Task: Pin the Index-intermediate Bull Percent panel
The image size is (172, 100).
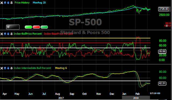Action: [x=11, y=68]
